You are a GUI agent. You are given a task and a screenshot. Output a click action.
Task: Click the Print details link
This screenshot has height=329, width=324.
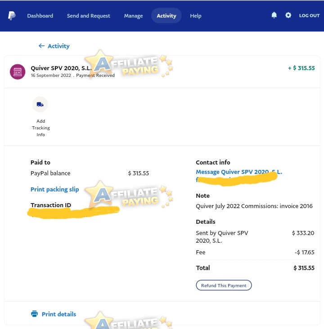click(x=59, y=314)
